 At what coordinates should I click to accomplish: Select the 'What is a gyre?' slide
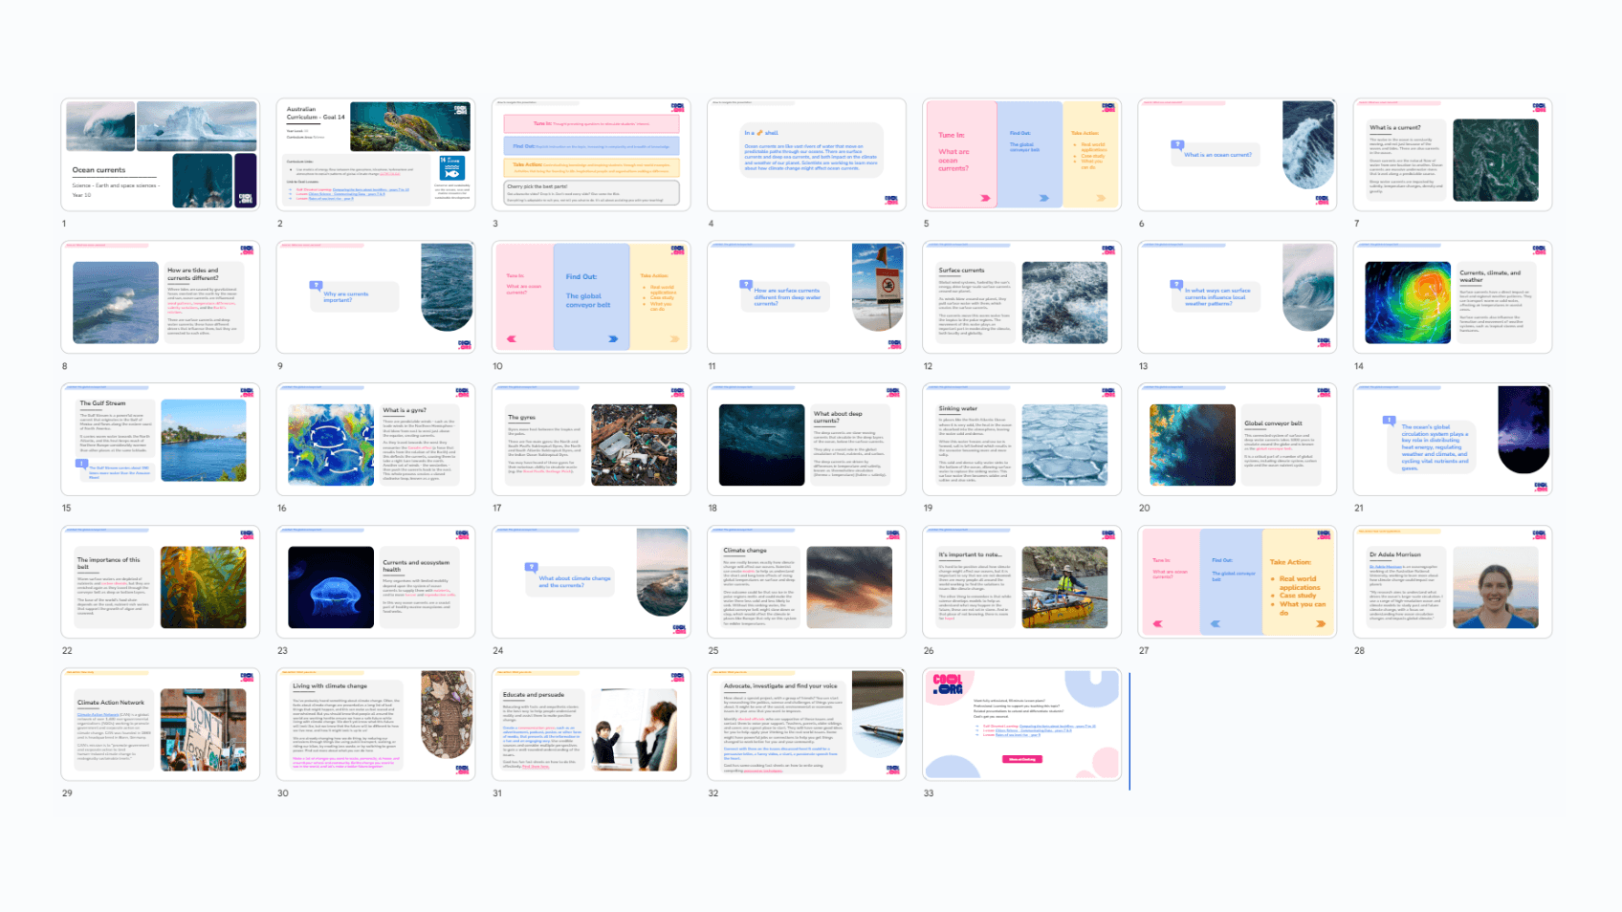click(x=375, y=439)
